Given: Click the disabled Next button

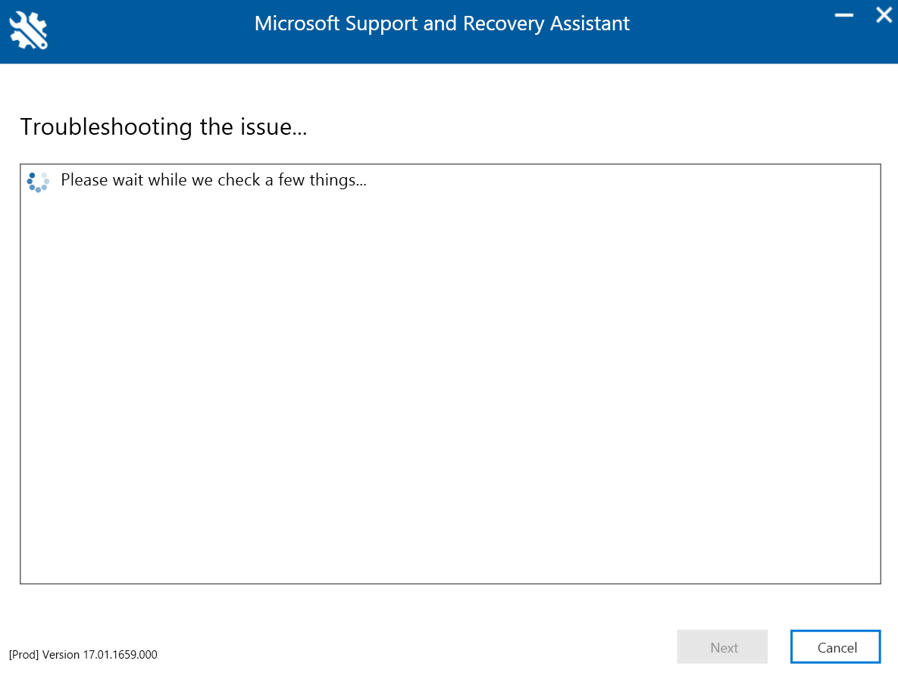Looking at the screenshot, I should pos(722,647).
